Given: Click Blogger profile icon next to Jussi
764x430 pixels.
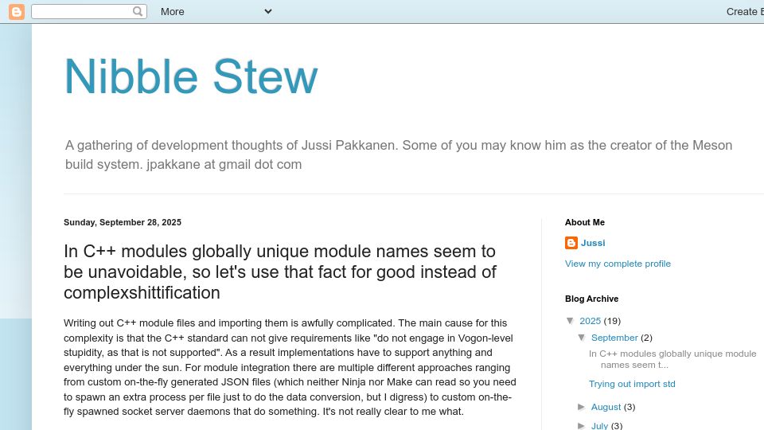Looking at the screenshot, I should [571, 243].
